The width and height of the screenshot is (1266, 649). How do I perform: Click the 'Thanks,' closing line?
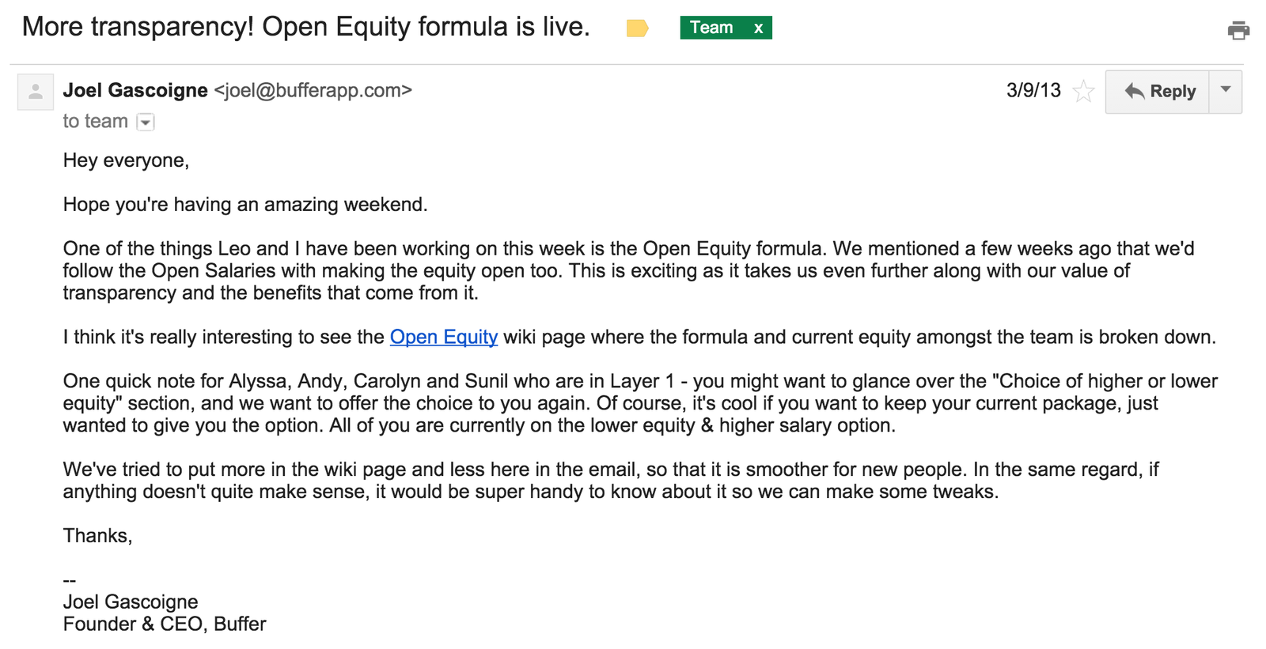[x=97, y=536]
